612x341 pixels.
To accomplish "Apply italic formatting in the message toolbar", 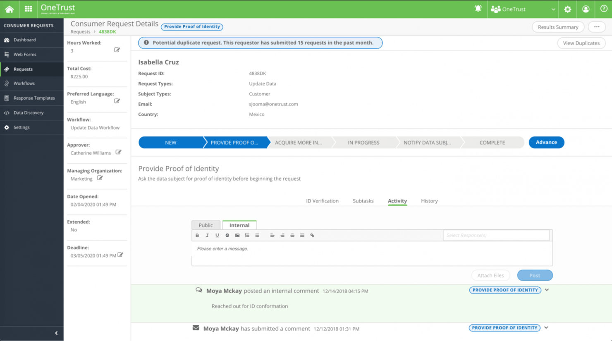I will click(207, 235).
